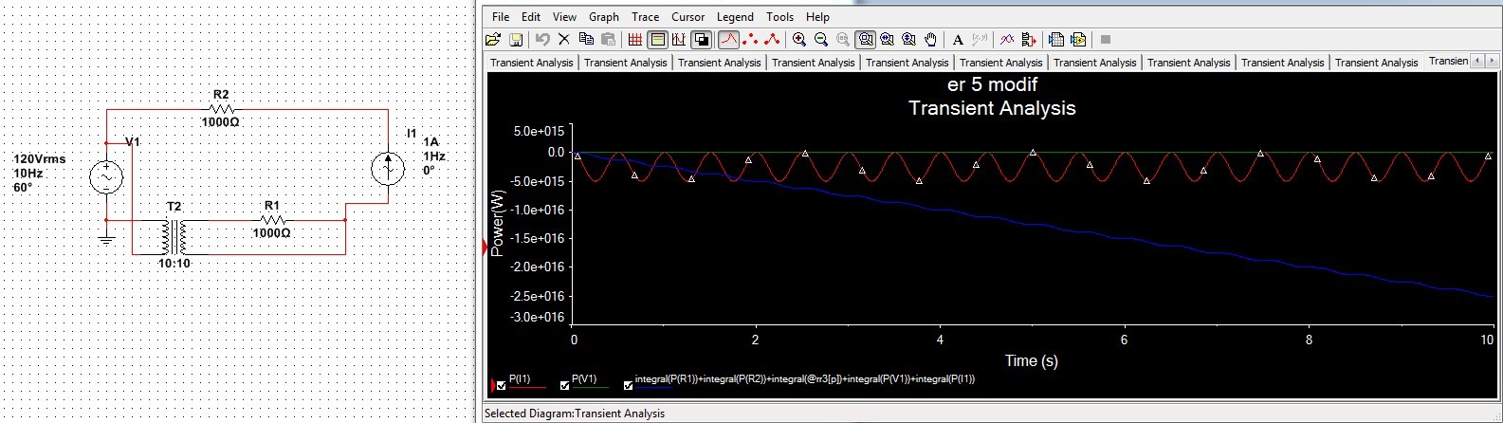Select the Zoom Vertical icon

tap(908, 39)
